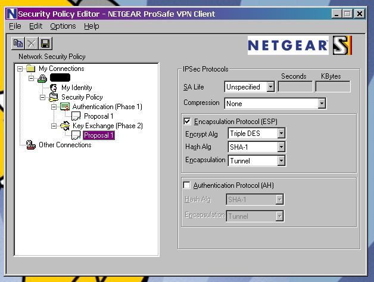Enable Authentication Protocol (AH) checkbox
The width and height of the screenshot is (374, 282).
(x=187, y=185)
